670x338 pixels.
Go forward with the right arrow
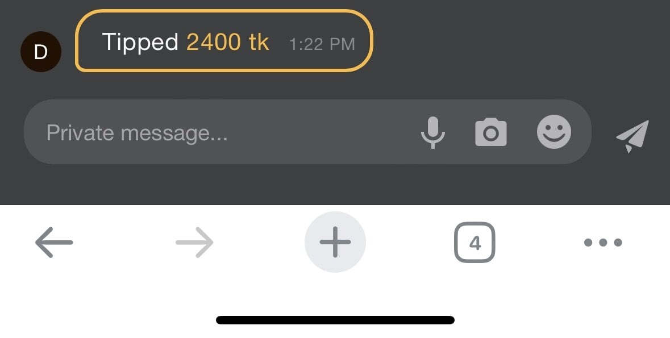click(x=194, y=243)
